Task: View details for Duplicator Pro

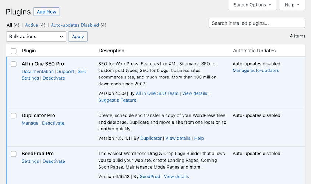Action: click(178, 139)
